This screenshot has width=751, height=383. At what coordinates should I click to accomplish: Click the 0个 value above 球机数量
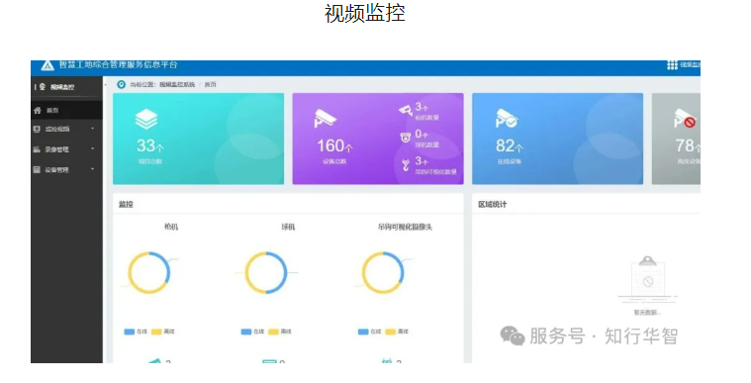pyautogui.click(x=422, y=134)
